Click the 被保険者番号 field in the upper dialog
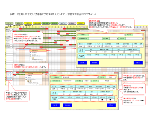 coord(95,38)
